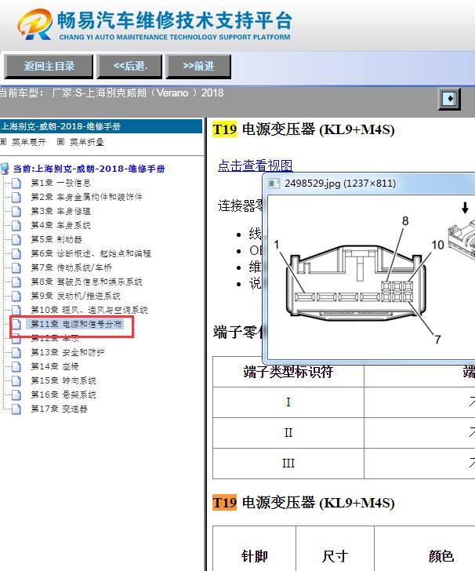The width and height of the screenshot is (475, 571).
Task: Select the root node 当前:上海别克-威朗-2018-维修手册
Action: 89,169
